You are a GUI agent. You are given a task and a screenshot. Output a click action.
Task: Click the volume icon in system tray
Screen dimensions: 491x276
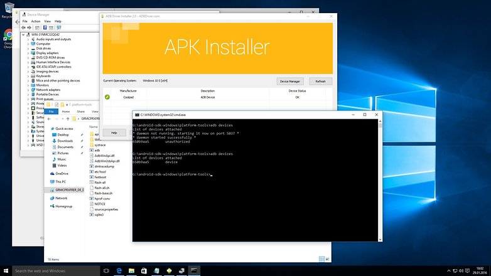click(461, 271)
